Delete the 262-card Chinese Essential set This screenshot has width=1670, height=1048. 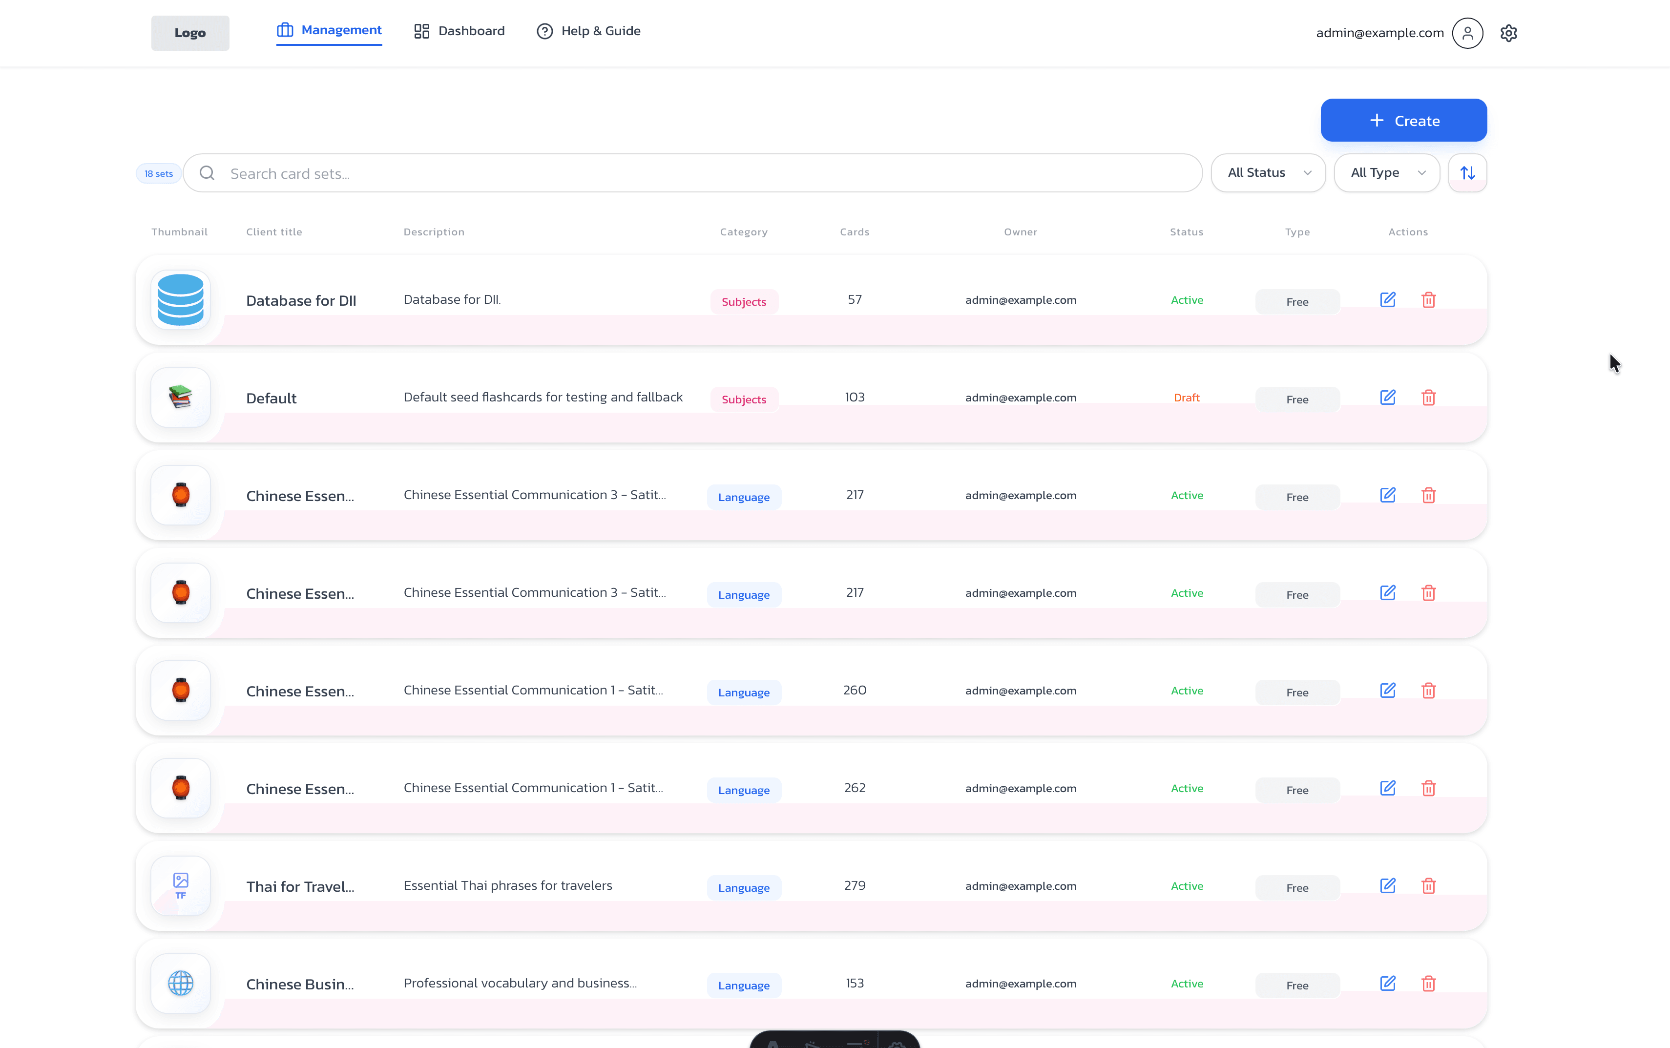point(1428,787)
